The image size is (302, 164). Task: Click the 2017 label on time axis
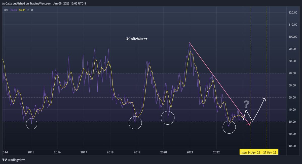[x=84, y=152]
